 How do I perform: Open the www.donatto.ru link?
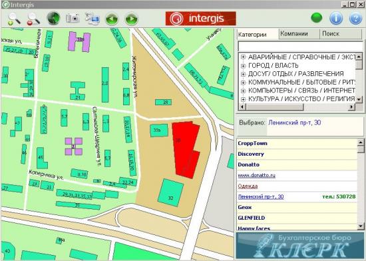coord(256,175)
